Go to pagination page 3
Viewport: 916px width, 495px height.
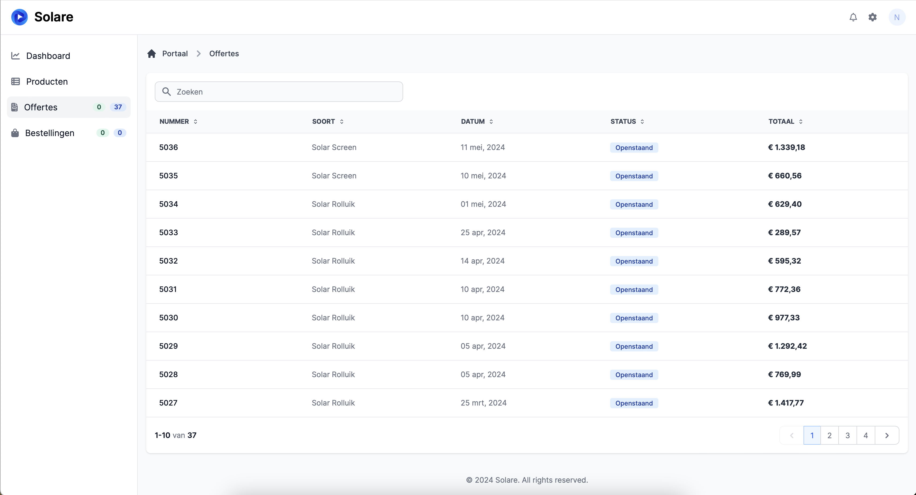pos(848,435)
